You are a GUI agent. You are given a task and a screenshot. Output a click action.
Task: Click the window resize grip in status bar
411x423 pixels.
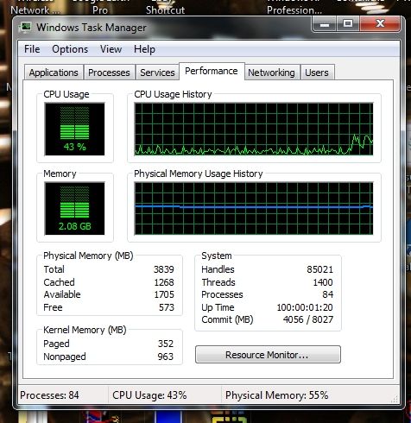pos(395,399)
